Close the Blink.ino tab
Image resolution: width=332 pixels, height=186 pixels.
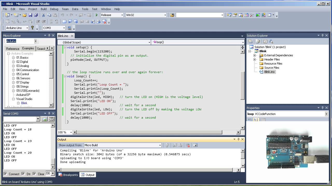[x=72, y=36]
